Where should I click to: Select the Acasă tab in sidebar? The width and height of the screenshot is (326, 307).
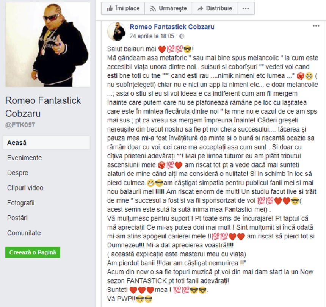(47, 143)
